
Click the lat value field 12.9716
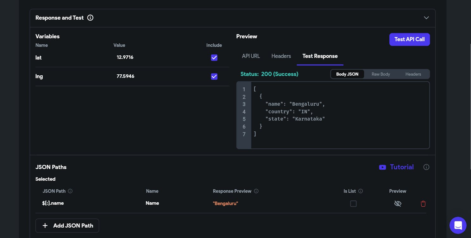[x=125, y=57]
